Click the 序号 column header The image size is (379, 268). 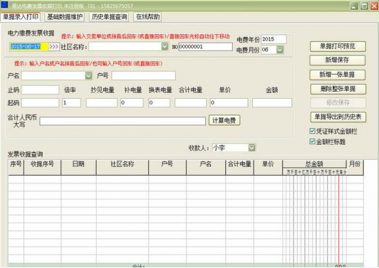(16, 167)
